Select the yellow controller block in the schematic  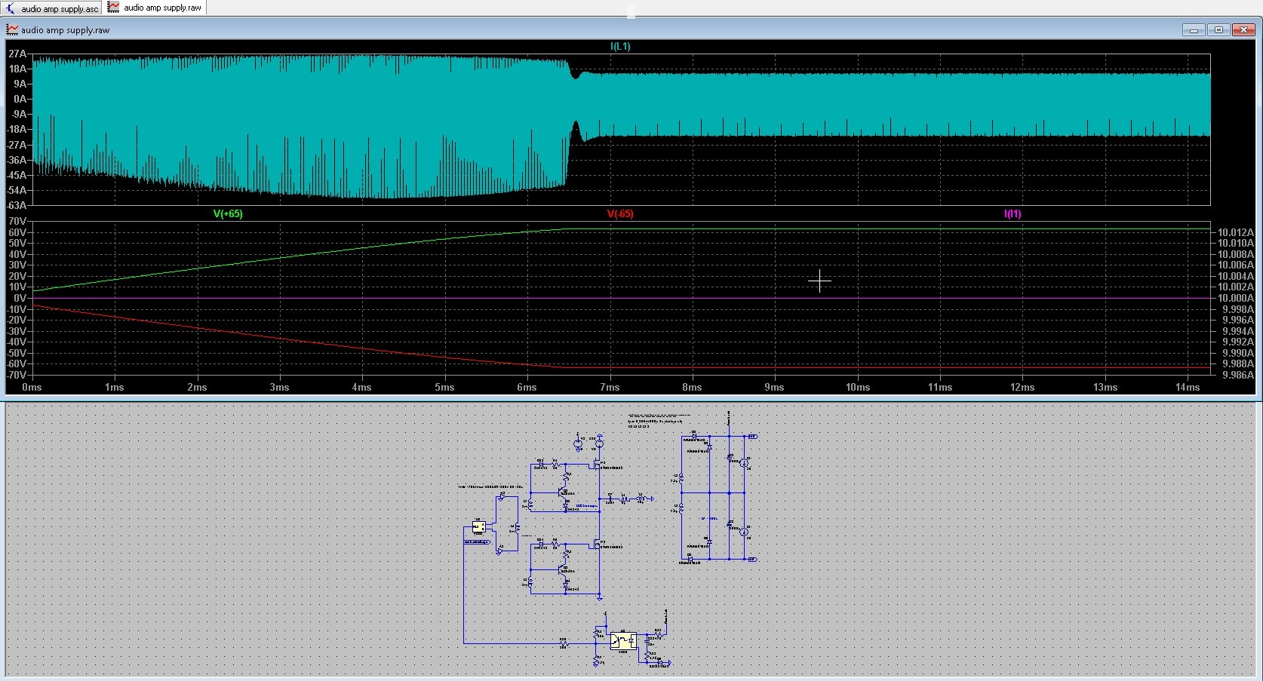479,526
